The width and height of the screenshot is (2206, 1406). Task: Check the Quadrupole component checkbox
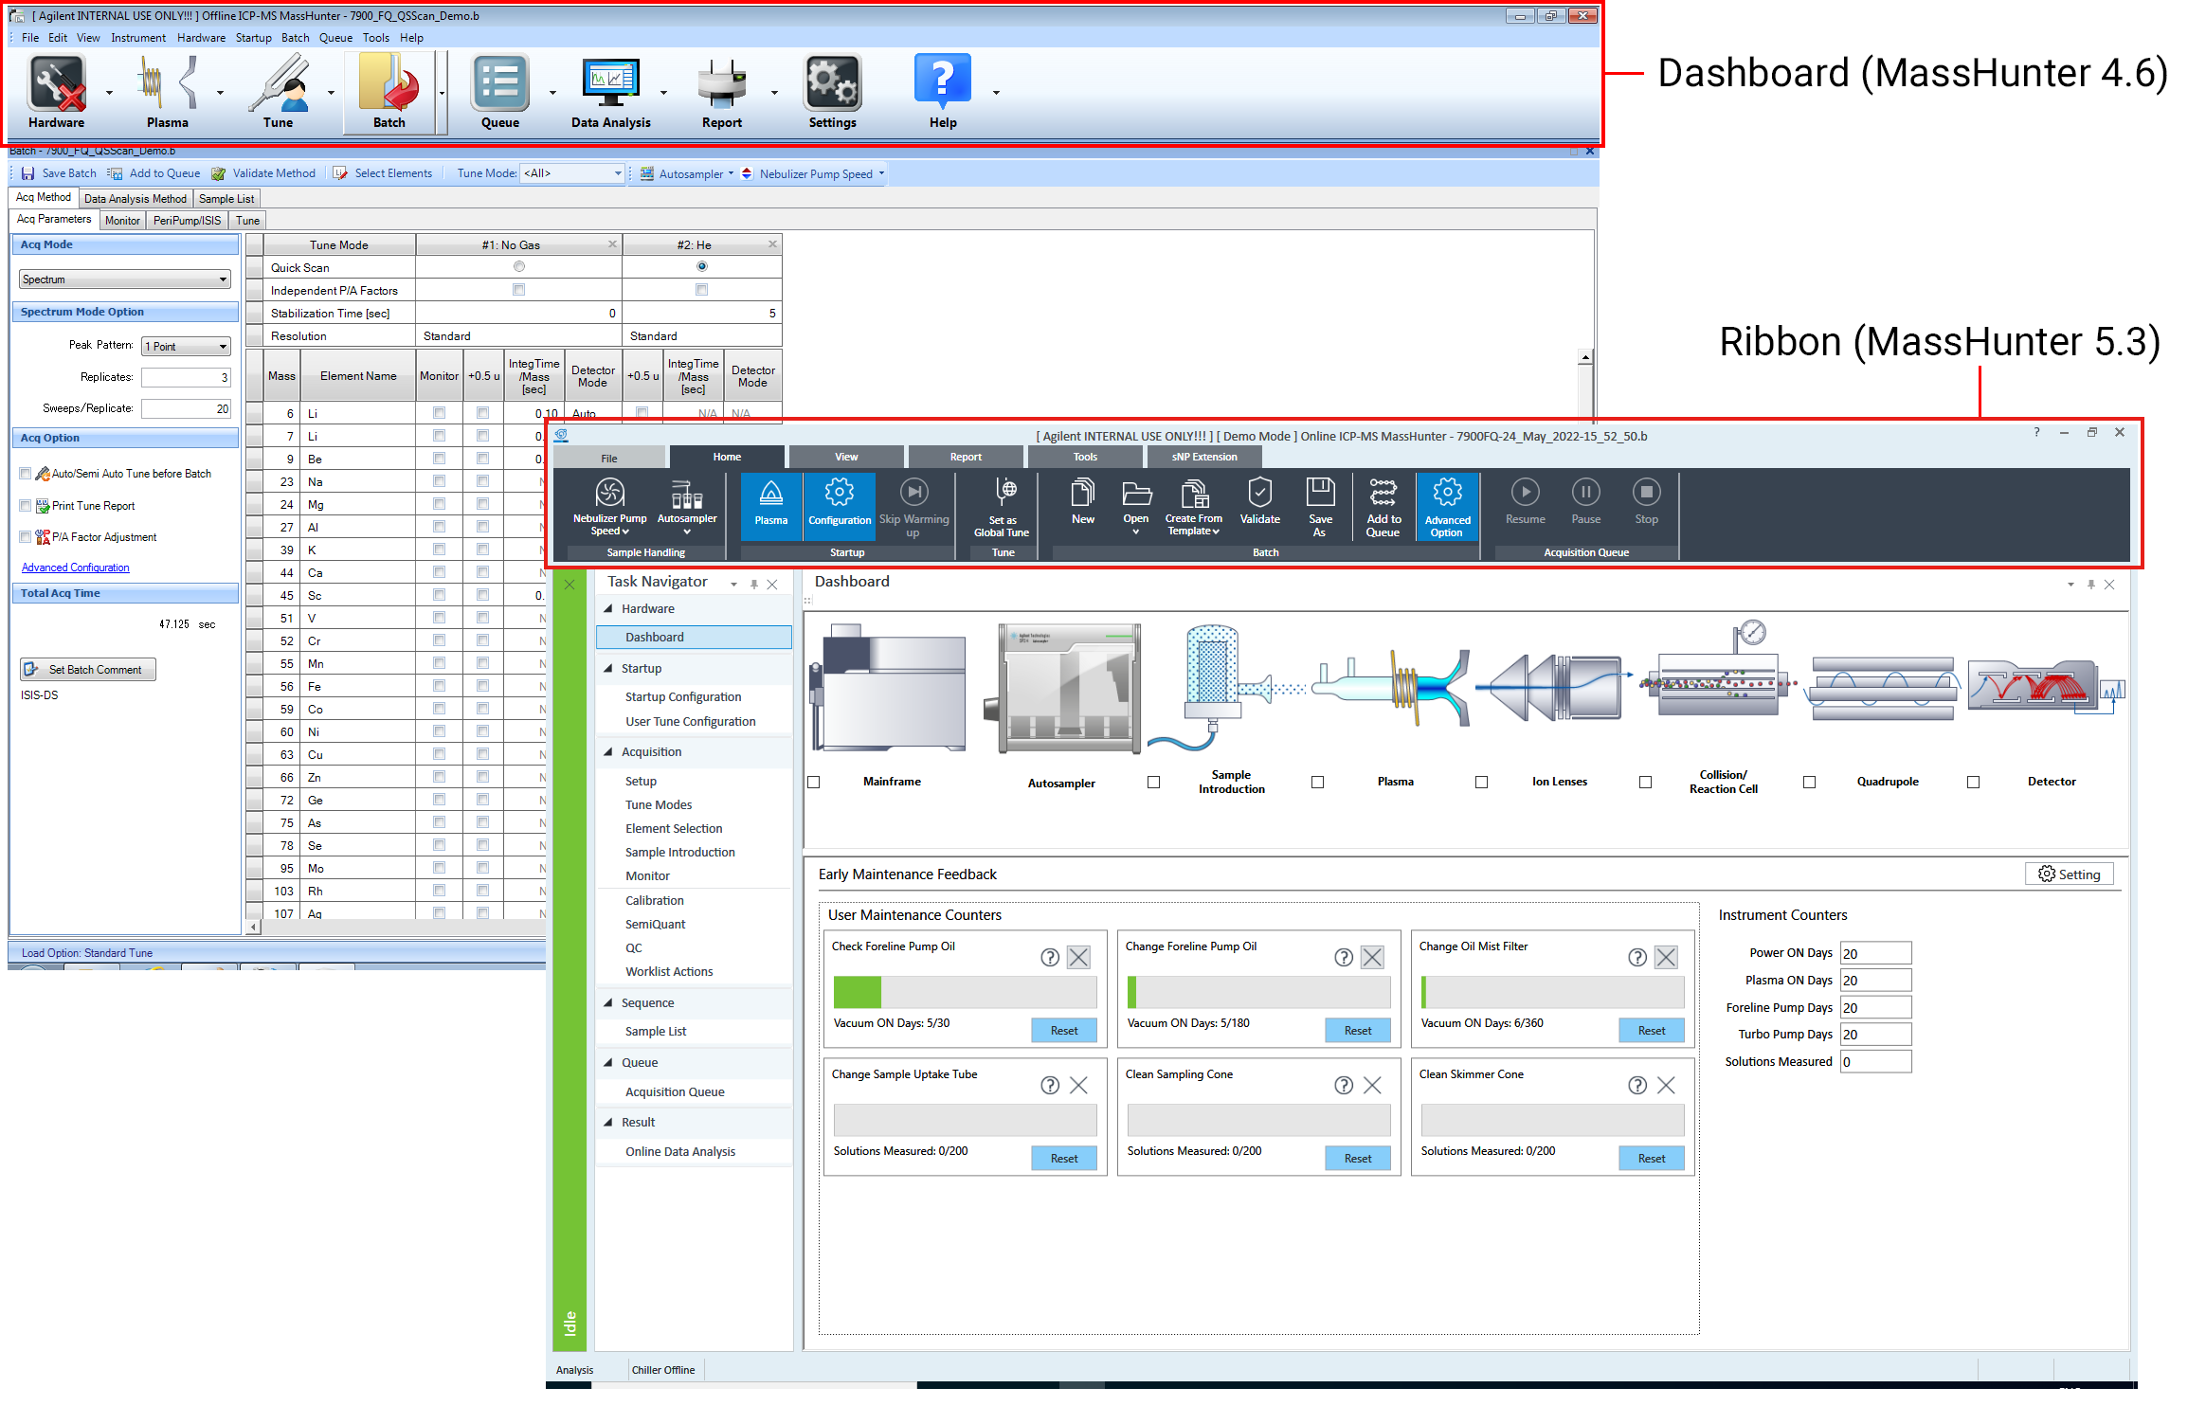(x=1809, y=783)
